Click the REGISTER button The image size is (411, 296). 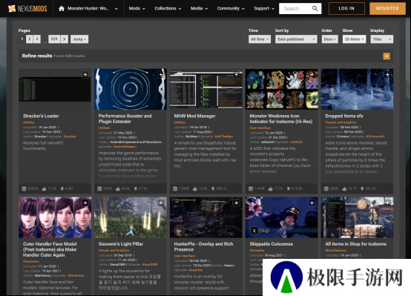coord(387,8)
